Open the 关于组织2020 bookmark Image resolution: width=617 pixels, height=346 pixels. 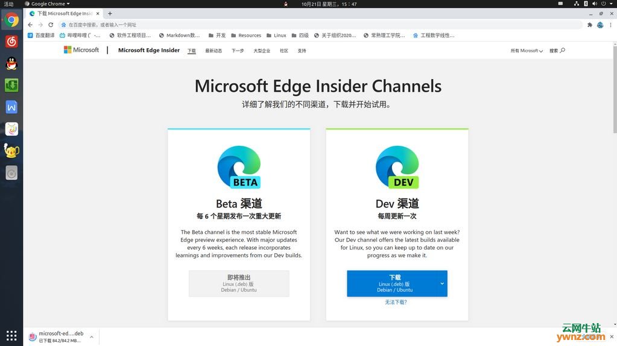[335, 36]
